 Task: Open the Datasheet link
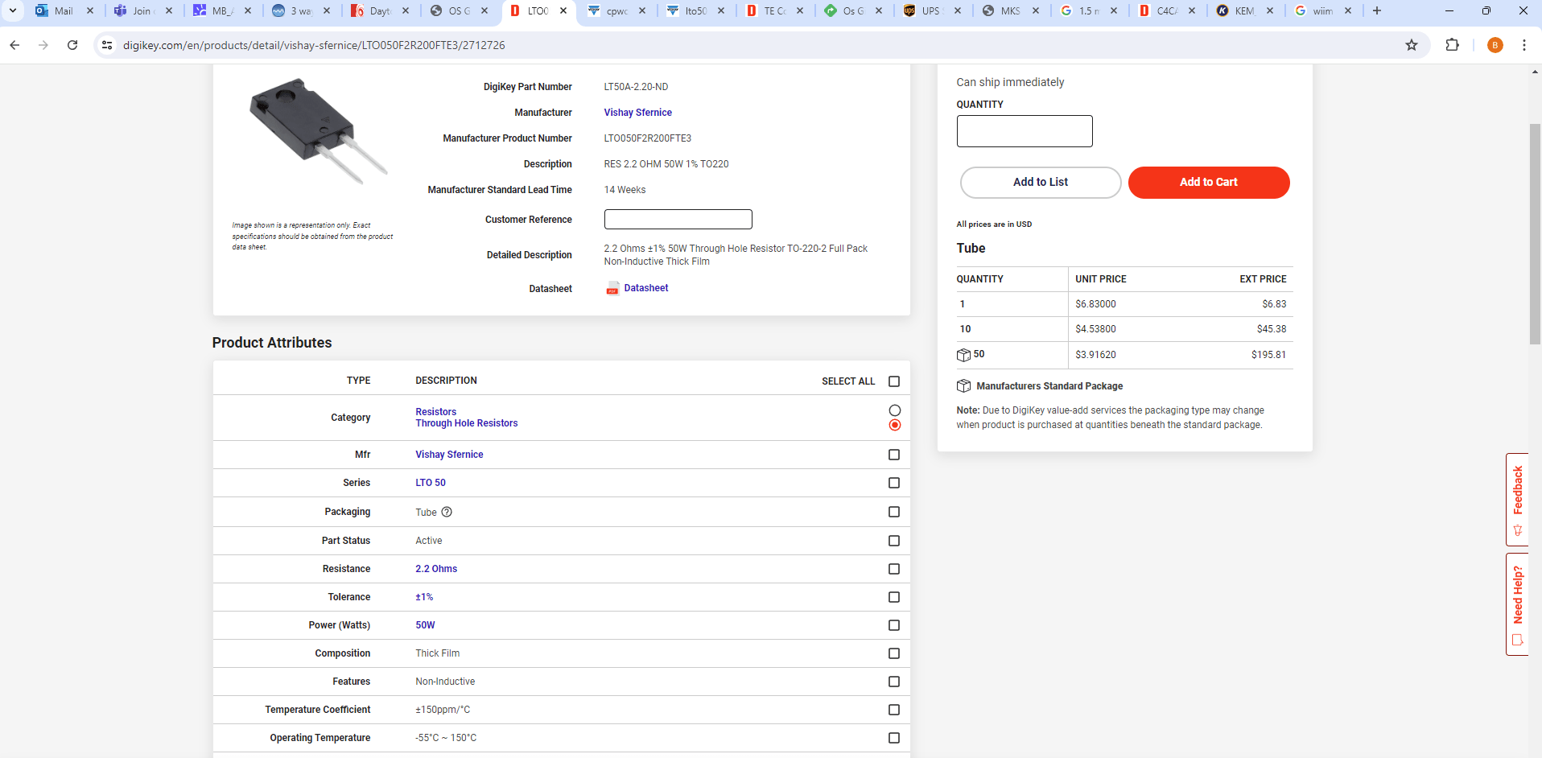tap(646, 288)
